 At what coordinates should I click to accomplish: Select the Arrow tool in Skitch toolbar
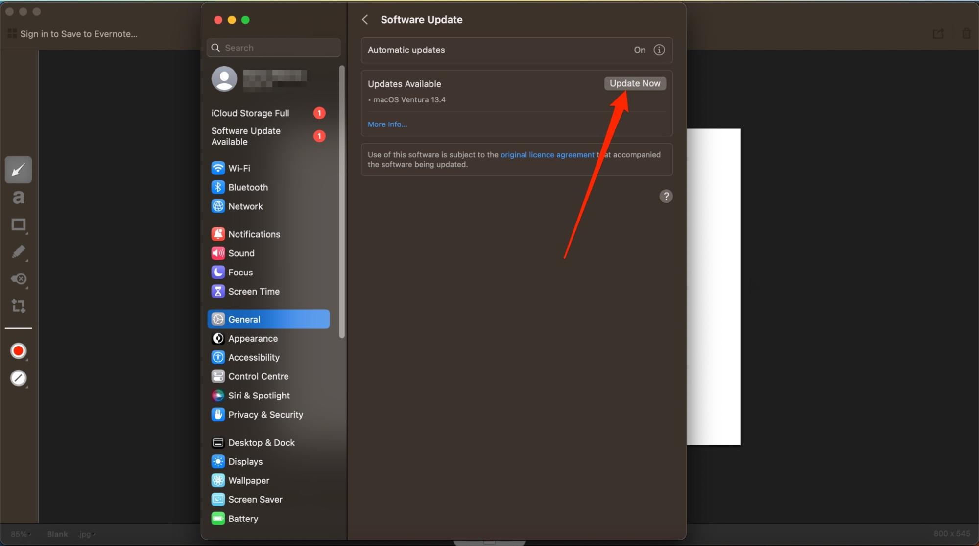tap(19, 170)
